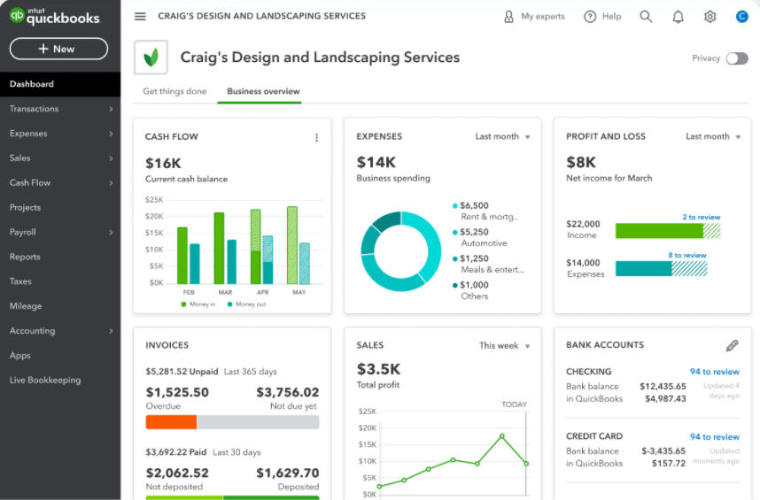Expand Accounting sidebar chevron
Viewport: 760px width, 500px height.
pos(111,331)
